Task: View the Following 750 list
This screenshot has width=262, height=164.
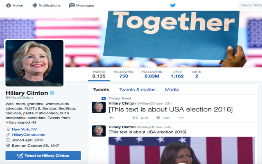Action: (124, 74)
